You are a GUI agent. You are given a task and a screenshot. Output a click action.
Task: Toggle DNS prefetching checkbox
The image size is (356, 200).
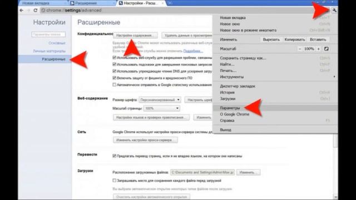tap(115, 71)
